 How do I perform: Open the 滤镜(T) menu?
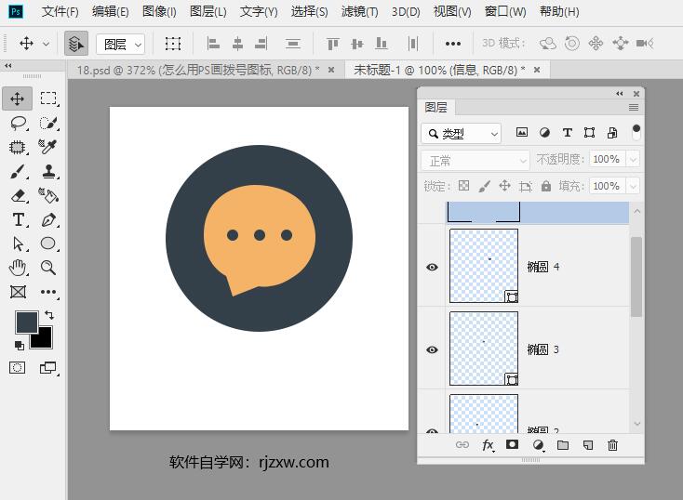(x=359, y=12)
